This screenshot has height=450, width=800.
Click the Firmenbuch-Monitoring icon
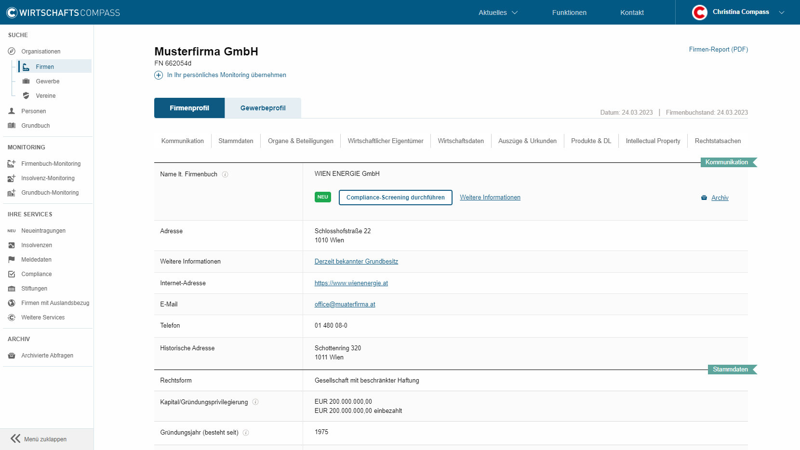(12, 163)
